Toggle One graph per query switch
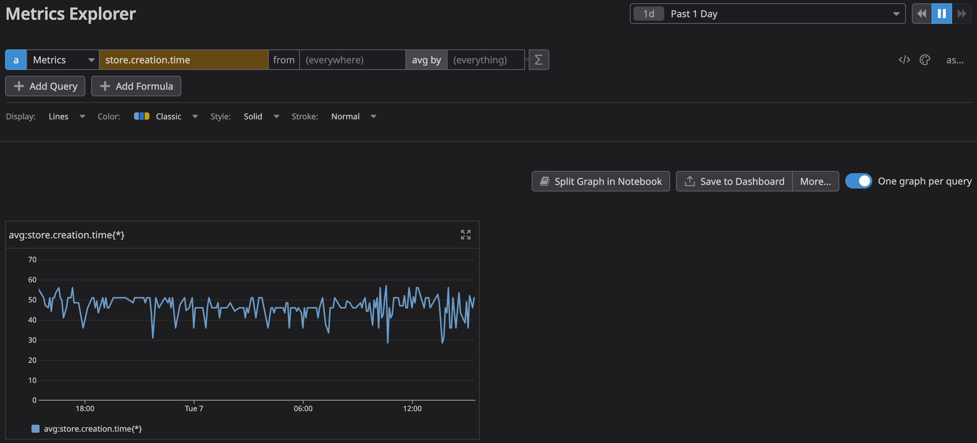 [858, 181]
